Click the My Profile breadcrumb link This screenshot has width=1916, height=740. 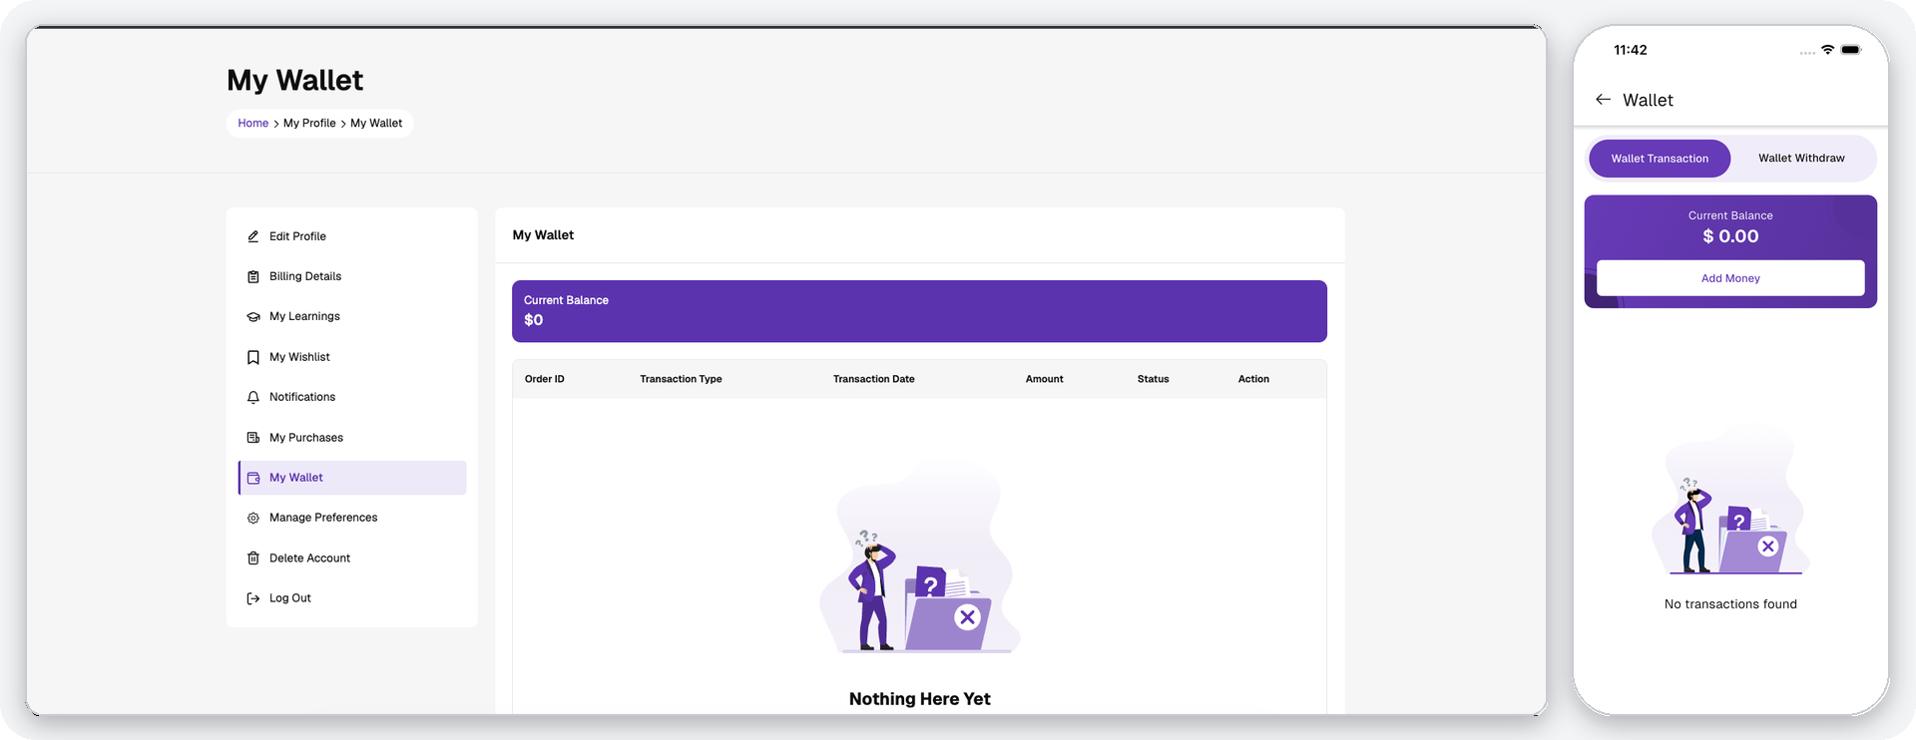(x=309, y=124)
